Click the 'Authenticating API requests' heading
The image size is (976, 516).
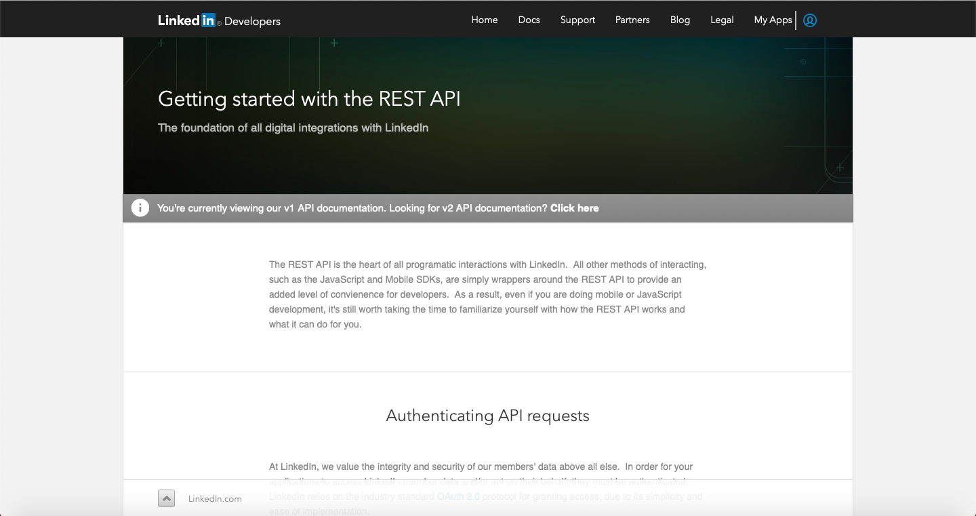click(x=488, y=416)
